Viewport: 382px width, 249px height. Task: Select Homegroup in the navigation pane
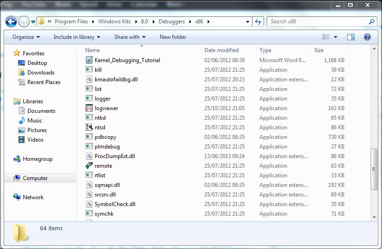(38, 159)
